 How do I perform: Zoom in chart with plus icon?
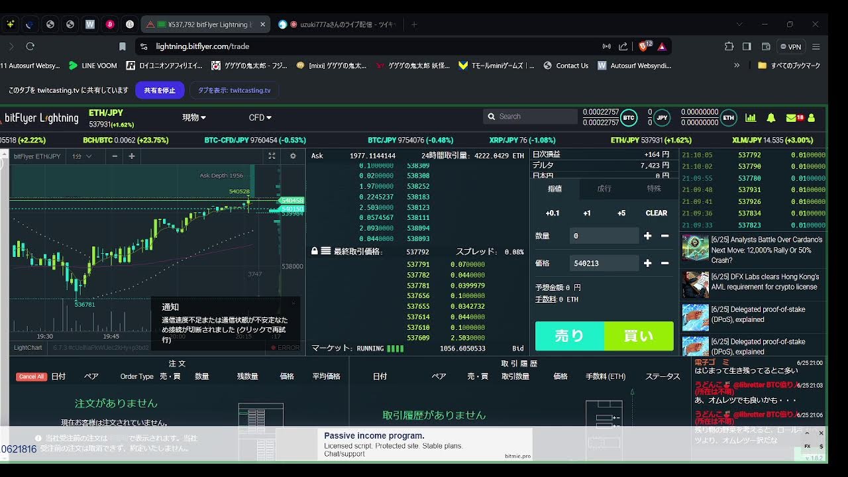(x=132, y=156)
